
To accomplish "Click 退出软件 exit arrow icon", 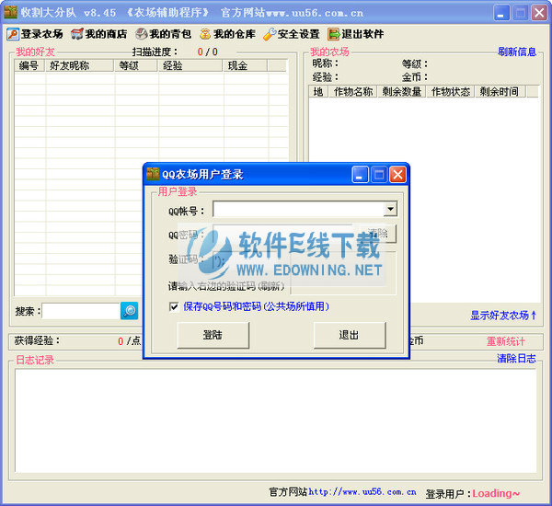I will pyautogui.click(x=333, y=34).
